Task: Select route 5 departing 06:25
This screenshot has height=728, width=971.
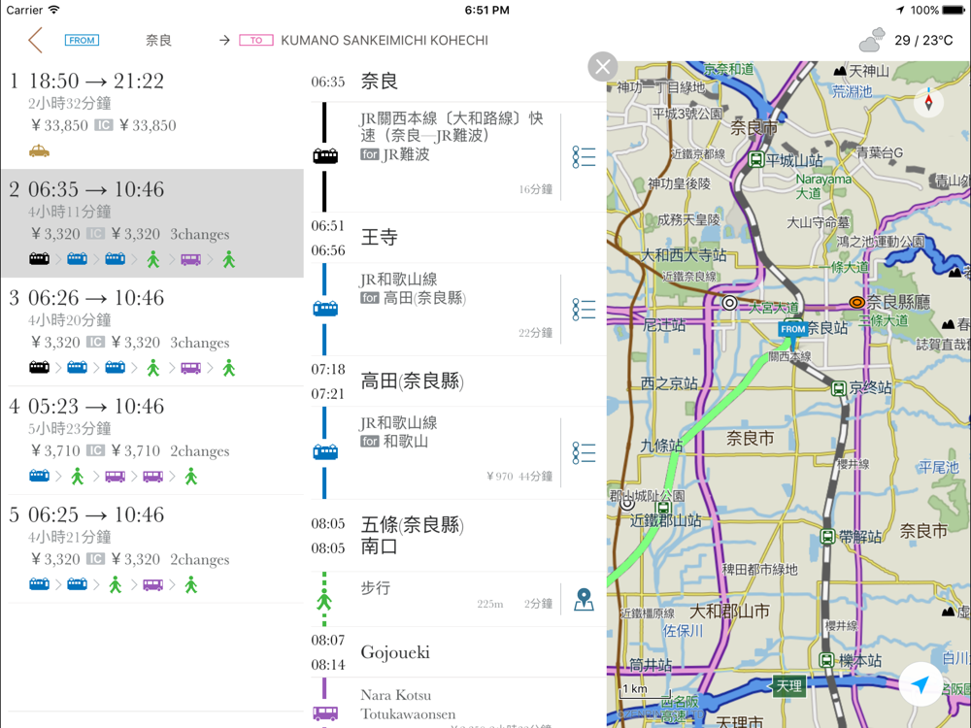Action: coord(152,548)
